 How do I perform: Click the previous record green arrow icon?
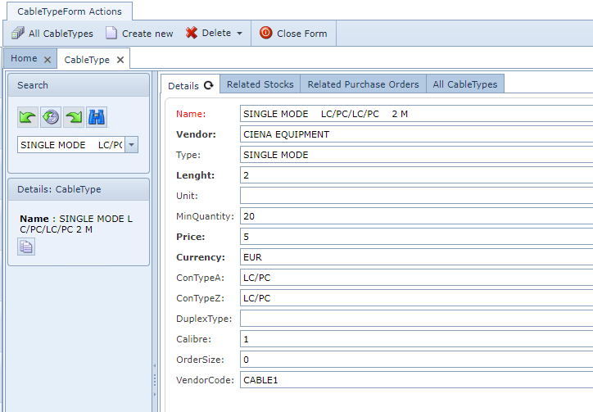pyautogui.click(x=28, y=117)
